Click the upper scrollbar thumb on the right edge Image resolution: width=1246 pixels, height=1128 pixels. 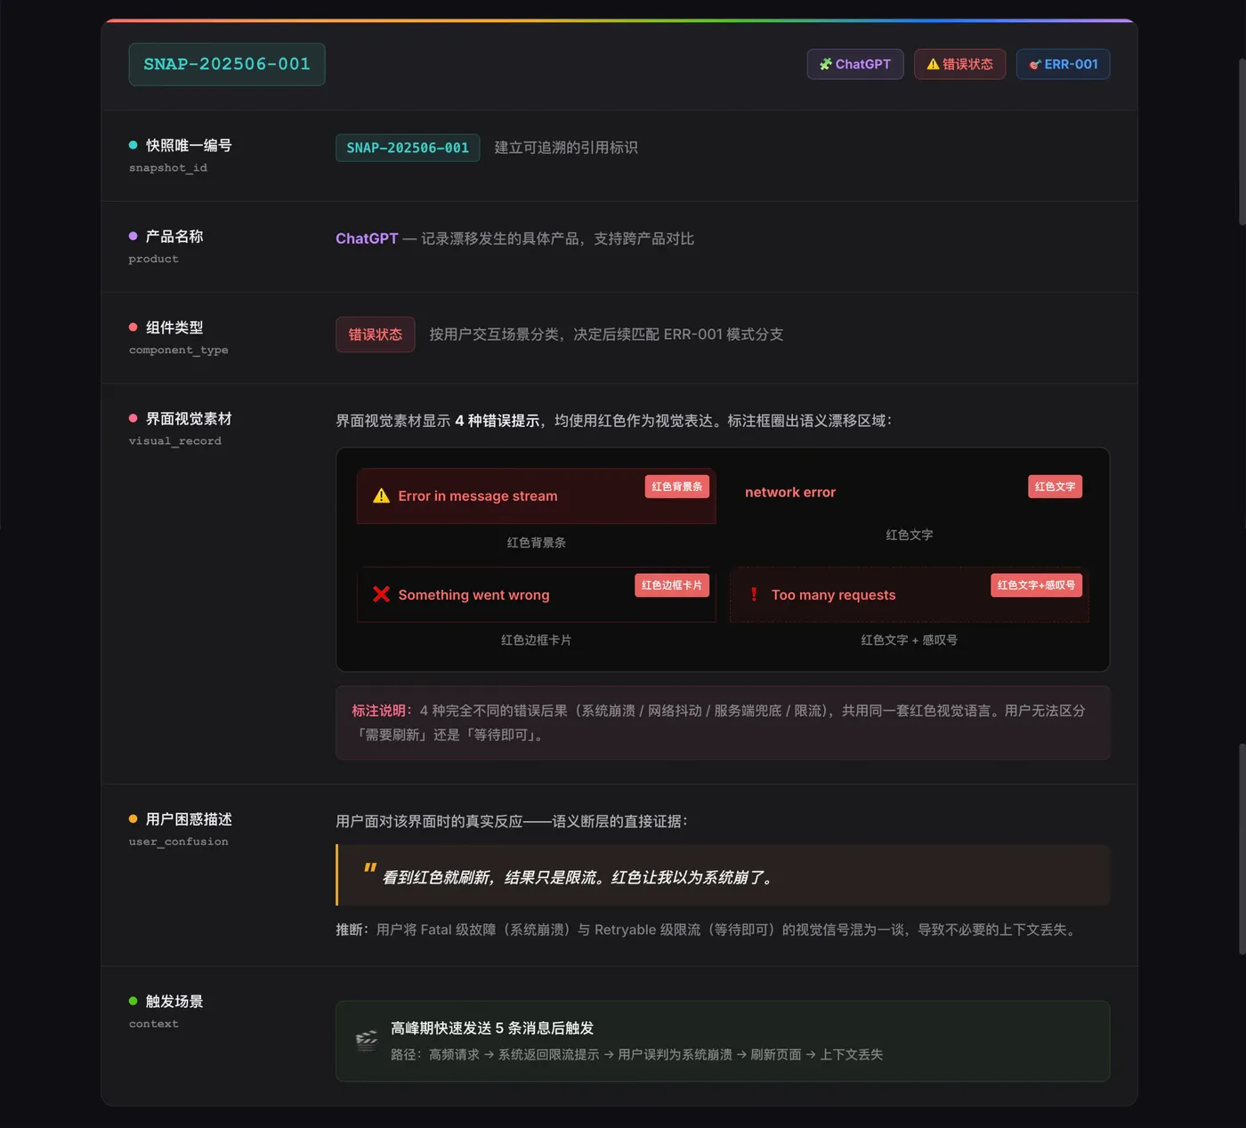pos(1242,141)
